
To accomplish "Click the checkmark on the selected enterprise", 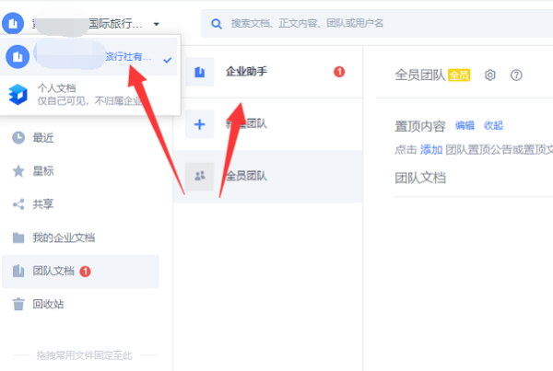I will click(x=168, y=60).
